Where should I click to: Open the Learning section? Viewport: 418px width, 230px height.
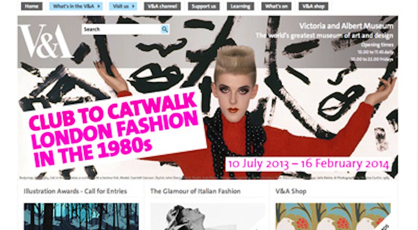(240, 6)
